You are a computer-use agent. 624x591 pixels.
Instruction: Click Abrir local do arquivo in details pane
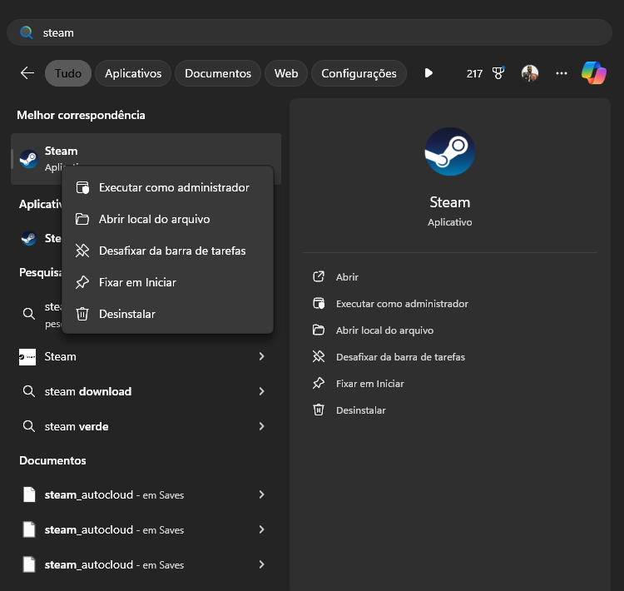pyautogui.click(x=384, y=330)
